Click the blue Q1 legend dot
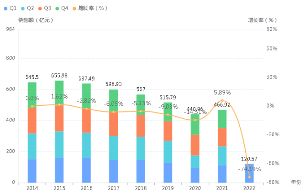Image resolution: width=306 pixels, height=193 pixels. (x=6, y=9)
